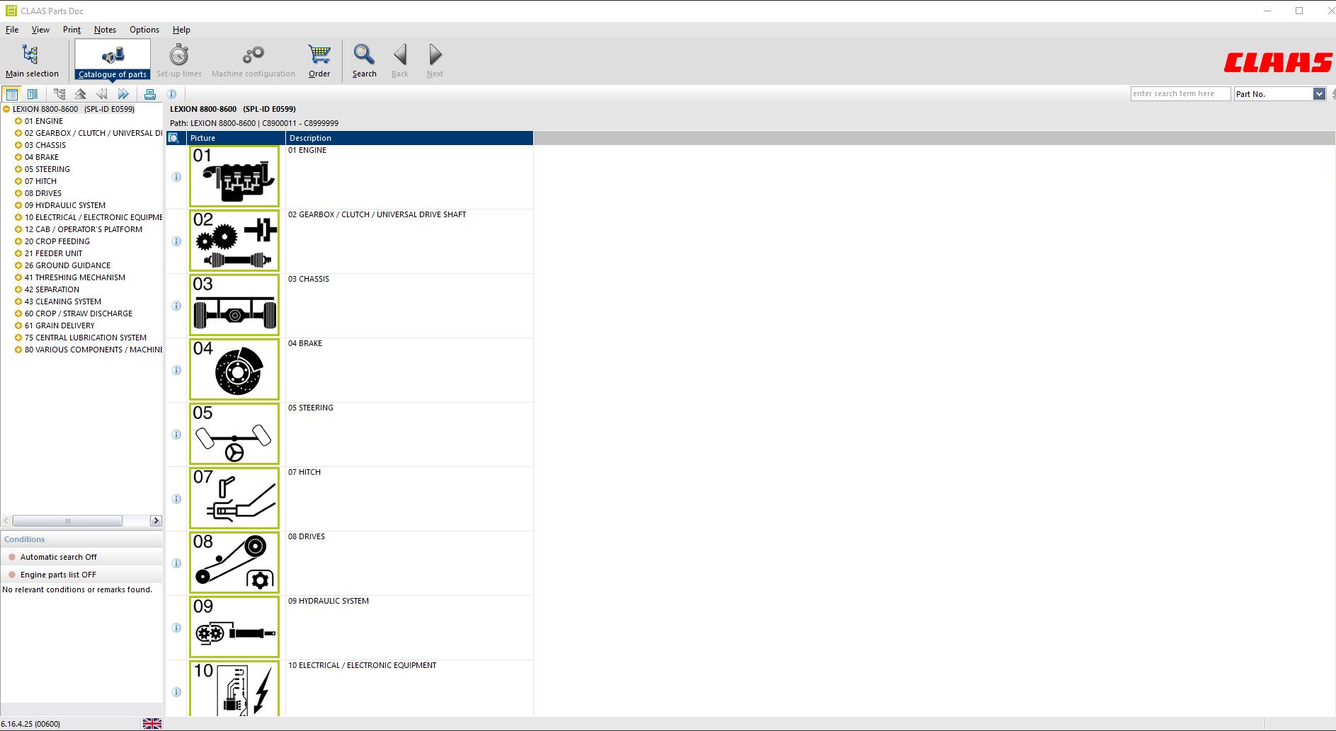
Task: Show info for the 05 STEERING row
Action: tap(176, 434)
